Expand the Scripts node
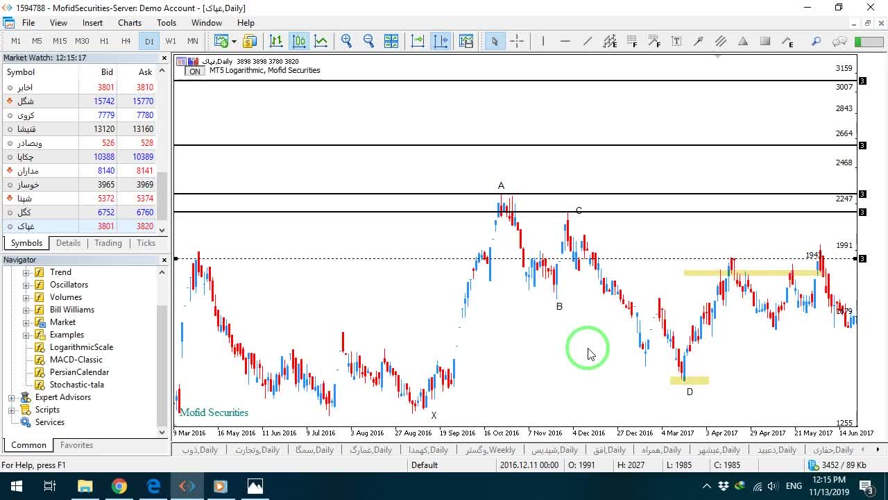Viewport: 888px width, 500px height. tap(11, 410)
